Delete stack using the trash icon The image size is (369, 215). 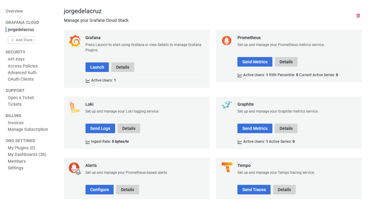coord(358,16)
